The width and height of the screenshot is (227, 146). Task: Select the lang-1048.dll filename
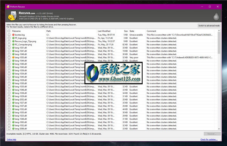(x=21, y=119)
